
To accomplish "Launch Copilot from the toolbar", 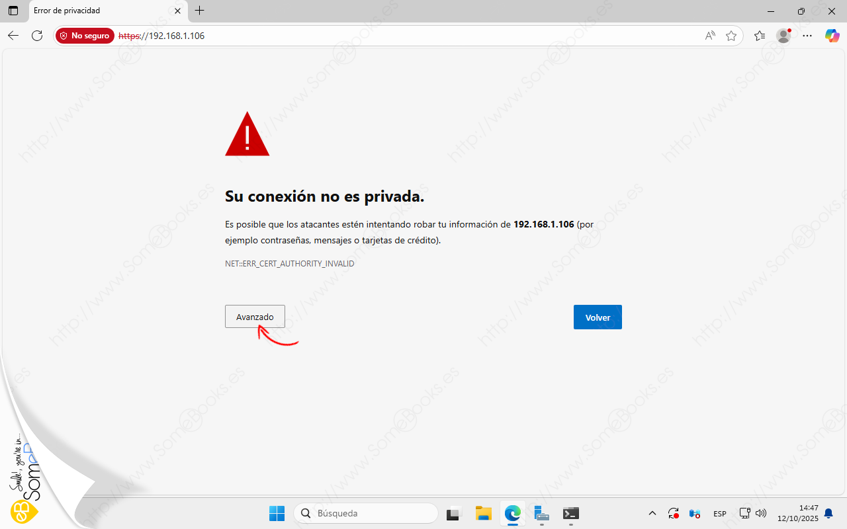I will point(832,36).
